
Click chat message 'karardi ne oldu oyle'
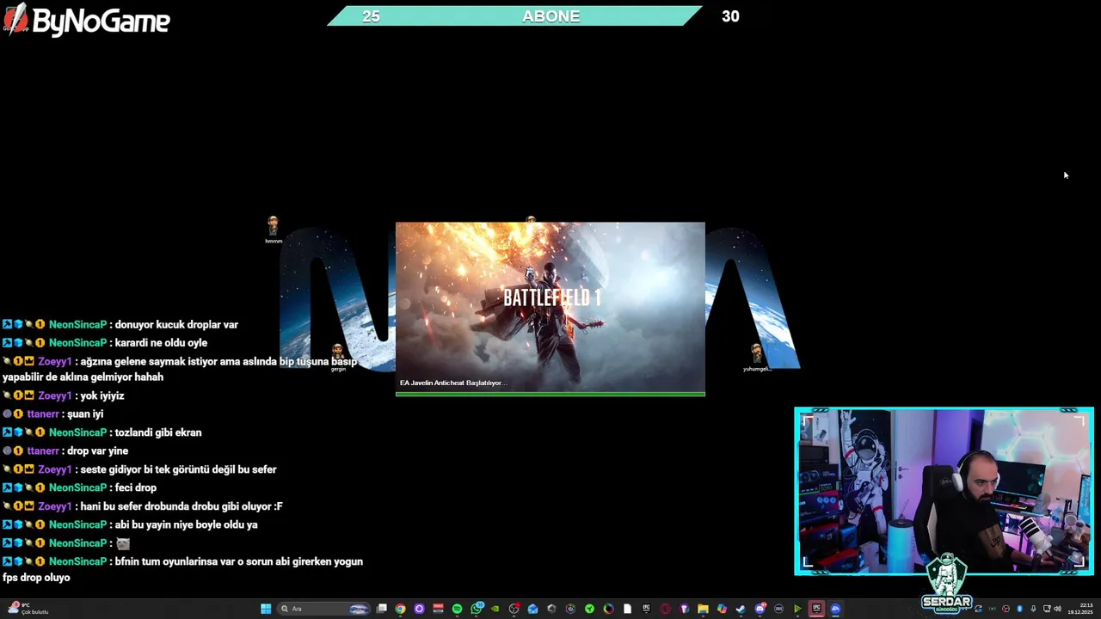(161, 343)
